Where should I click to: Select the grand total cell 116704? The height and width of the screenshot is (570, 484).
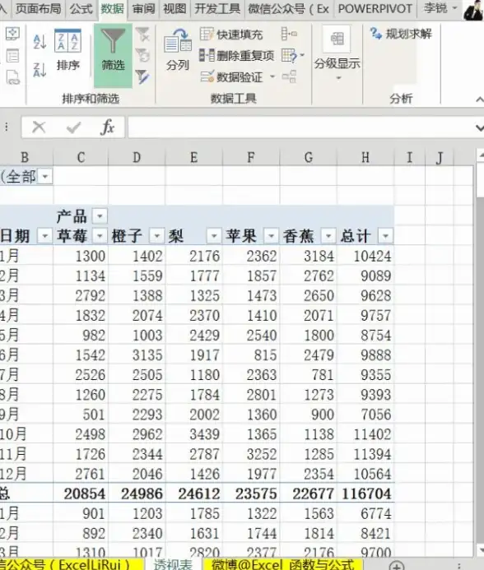[x=365, y=494]
